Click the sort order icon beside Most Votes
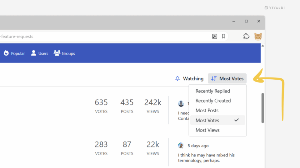The image size is (300, 168). pos(214,78)
